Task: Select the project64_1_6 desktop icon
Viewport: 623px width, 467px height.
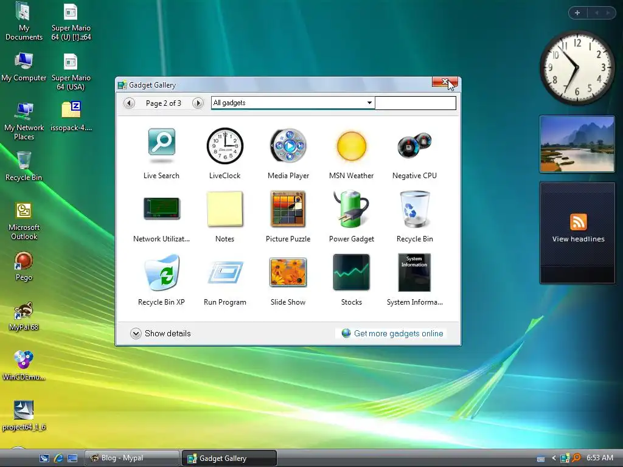Action: tap(24, 416)
